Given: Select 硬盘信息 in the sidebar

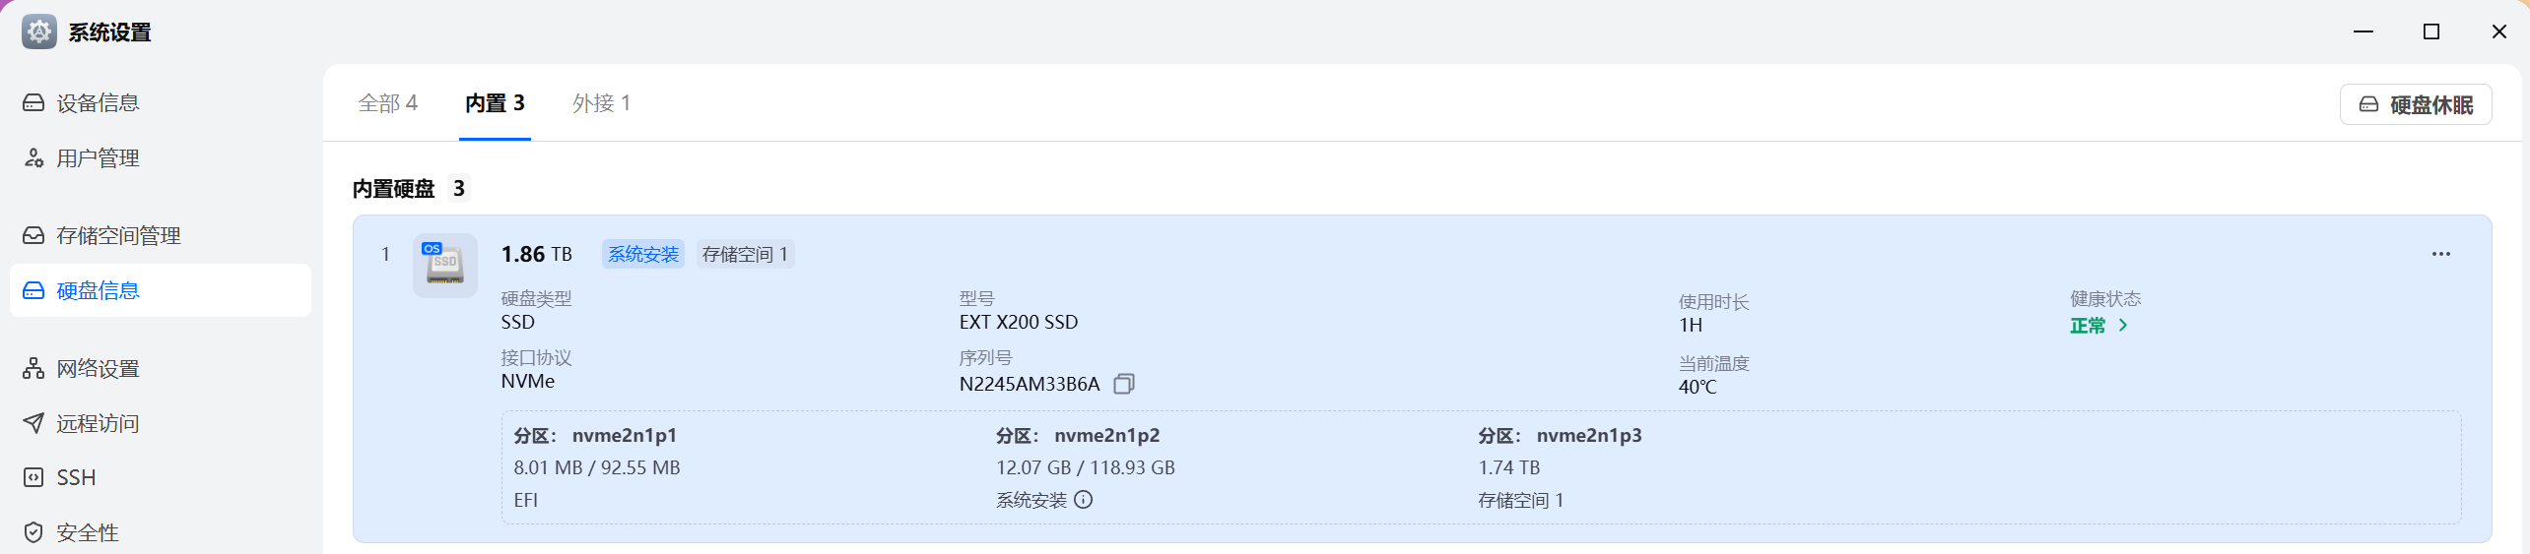Looking at the screenshot, I should [98, 291].
